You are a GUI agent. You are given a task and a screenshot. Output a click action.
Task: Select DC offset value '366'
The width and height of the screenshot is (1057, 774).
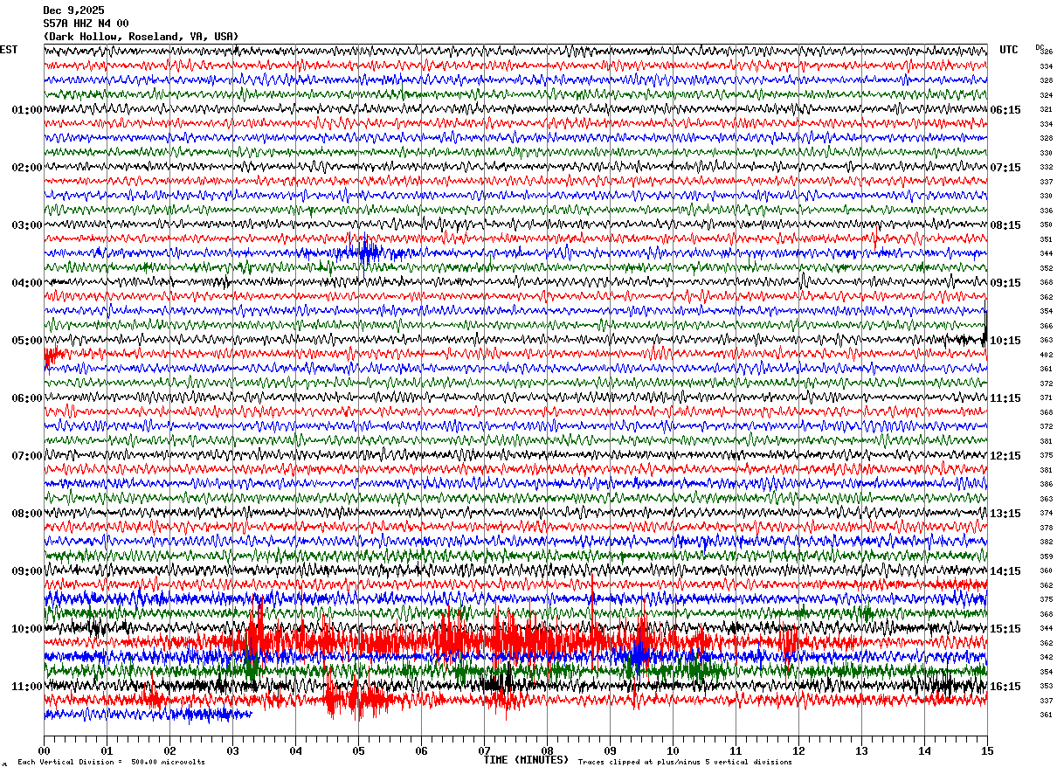tap(1046, 326)
